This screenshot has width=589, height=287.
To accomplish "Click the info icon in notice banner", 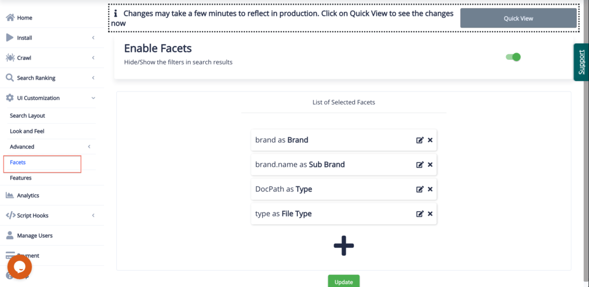I will click(x=115, y=14).
